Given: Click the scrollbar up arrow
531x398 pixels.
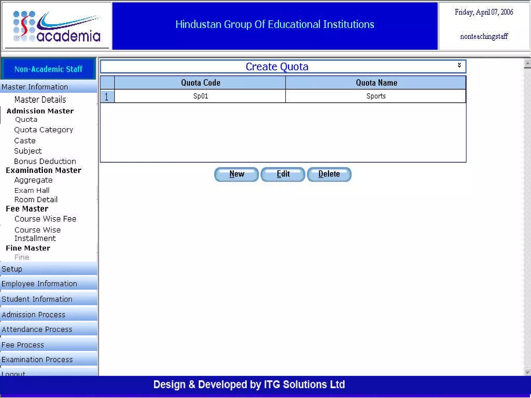Looking at the screenshot, I should (527, 63).
